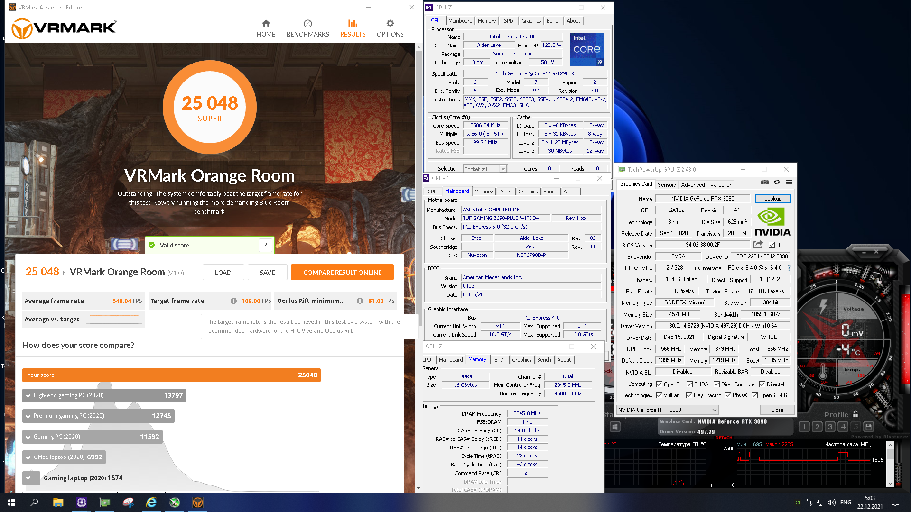Open the VRMark OPTIONS section
911x512 pixels.
pos(390,28)
